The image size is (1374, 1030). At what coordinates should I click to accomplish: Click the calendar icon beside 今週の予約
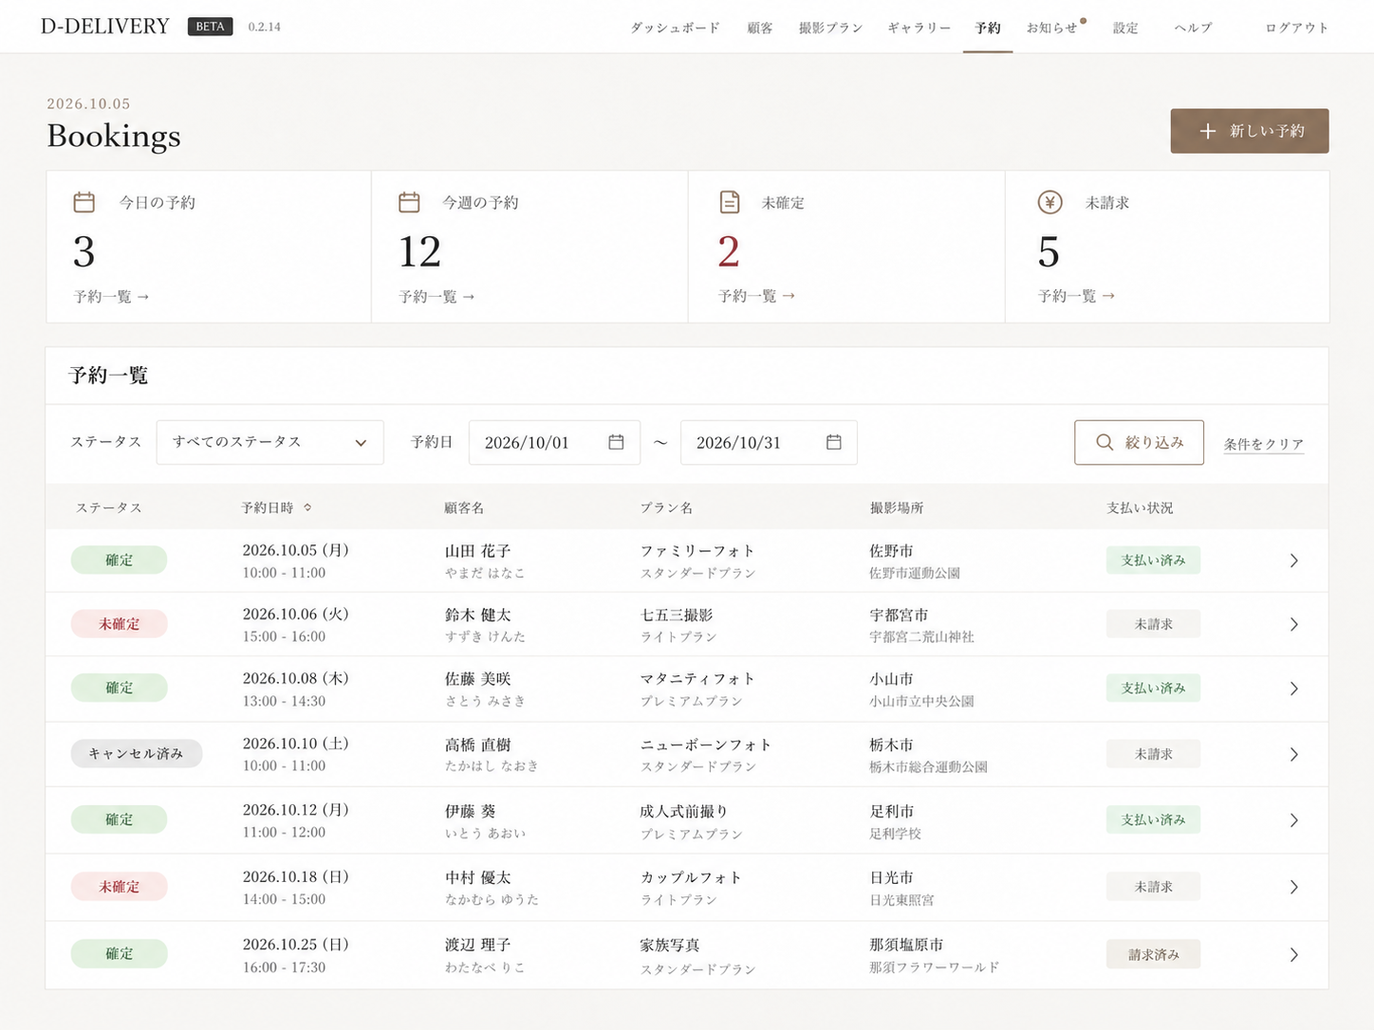(409, 202)
